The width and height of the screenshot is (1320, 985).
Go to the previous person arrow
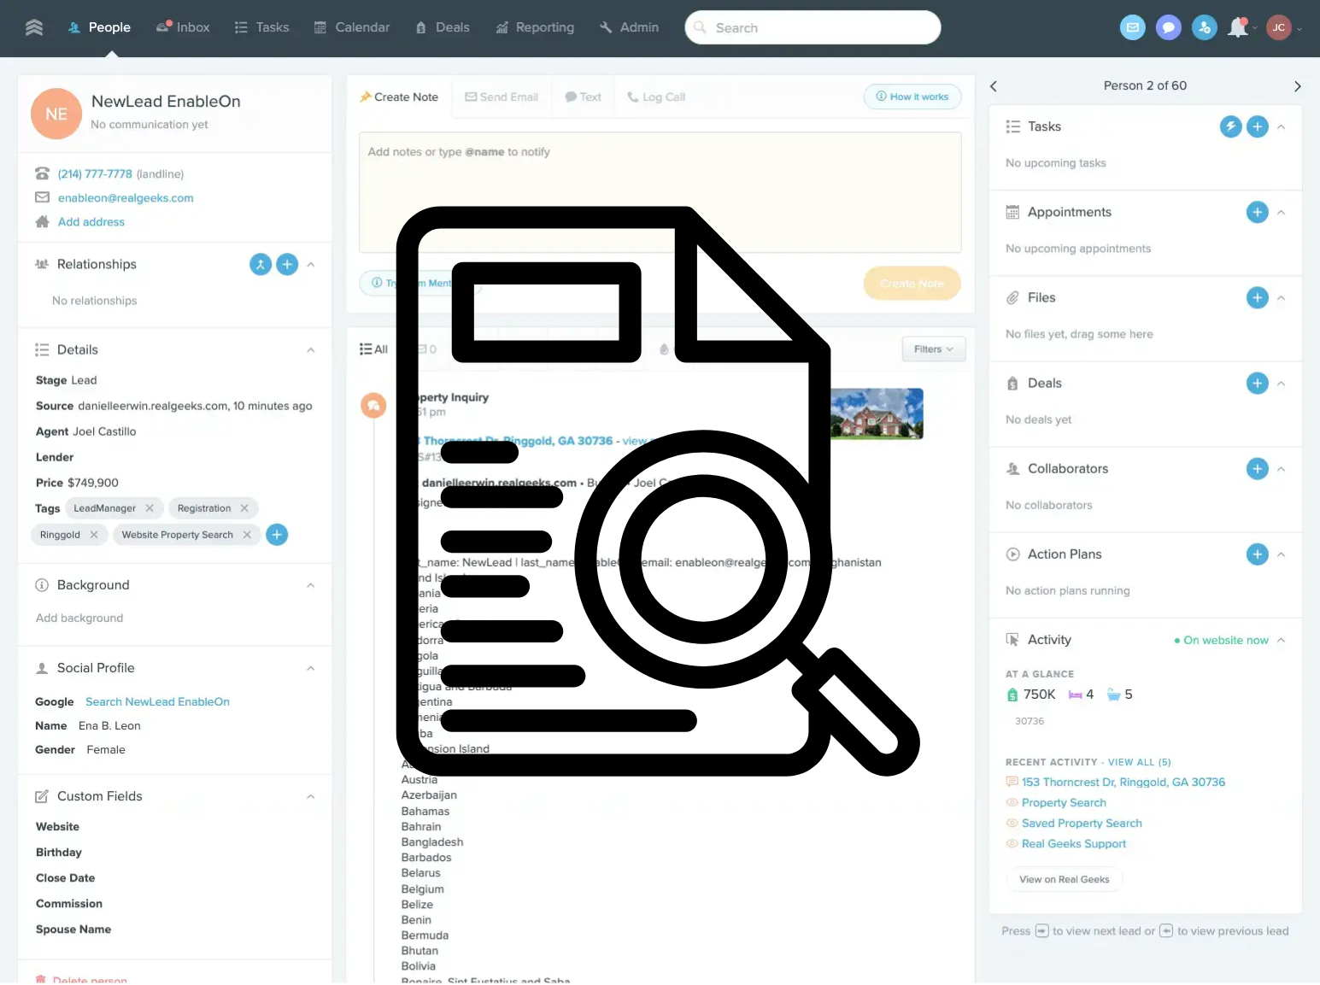tap(994, 86)
